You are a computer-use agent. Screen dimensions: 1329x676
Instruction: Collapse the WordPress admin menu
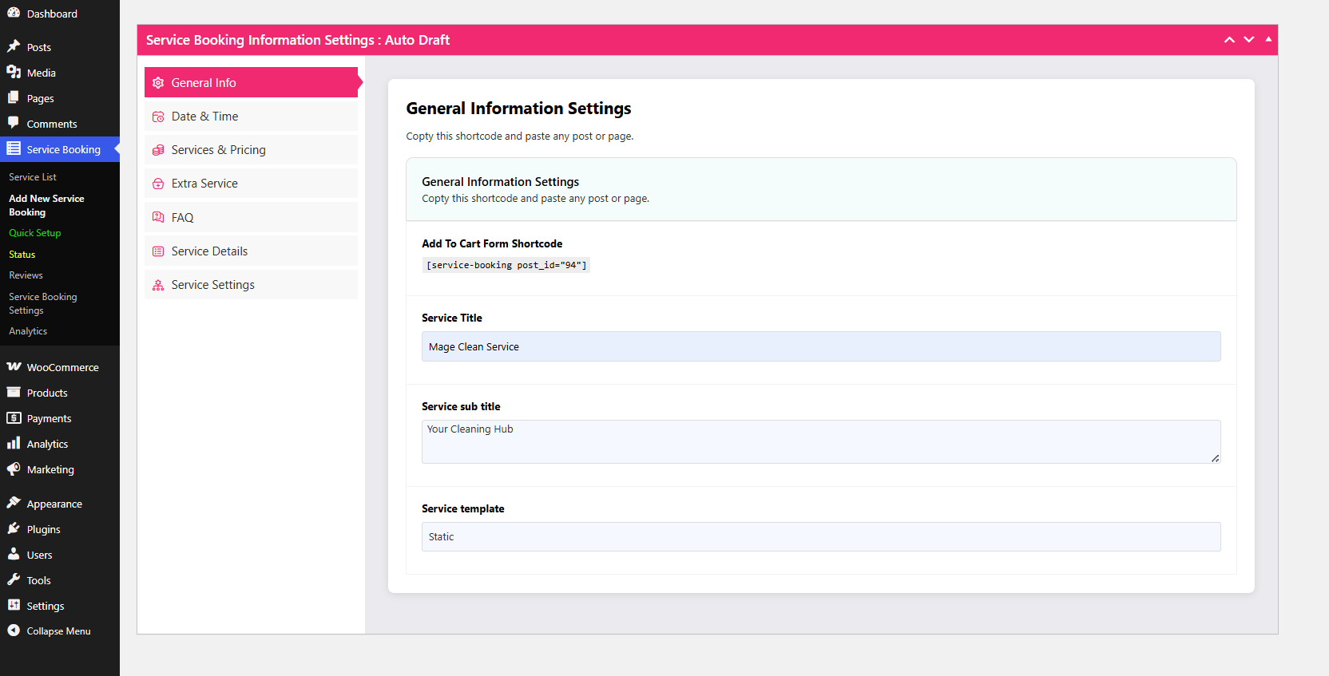58,631
